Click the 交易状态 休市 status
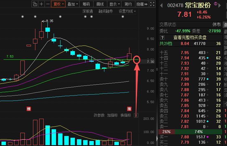The width and height of the screenshot is (227, 146). click(x=190, y=24)
